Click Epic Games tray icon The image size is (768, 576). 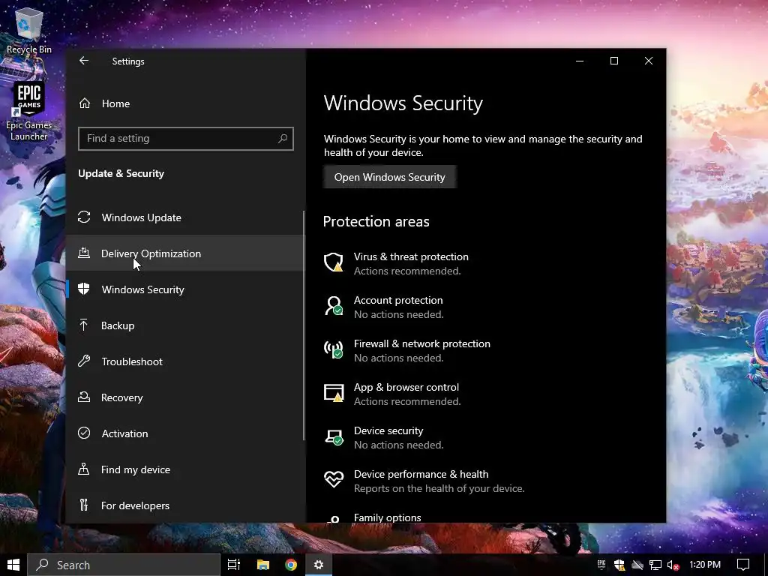(601, 565)
